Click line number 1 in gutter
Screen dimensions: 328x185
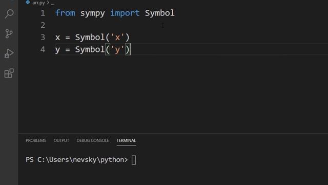pyautogui.click(x=43, y=13)
